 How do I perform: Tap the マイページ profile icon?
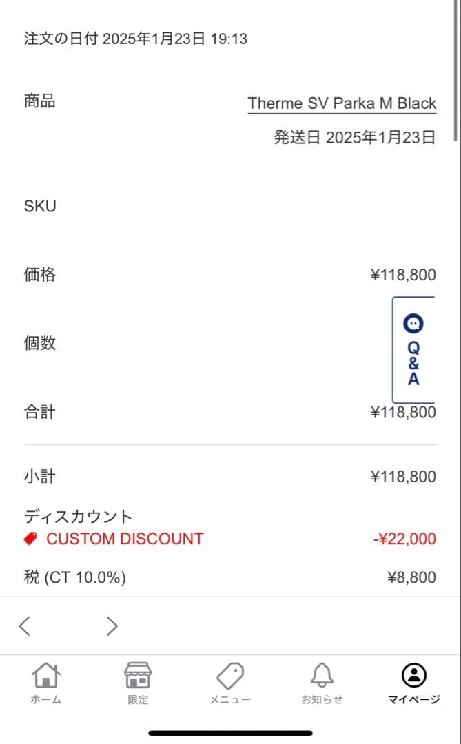pyautogui.click(x=413, y=676)
